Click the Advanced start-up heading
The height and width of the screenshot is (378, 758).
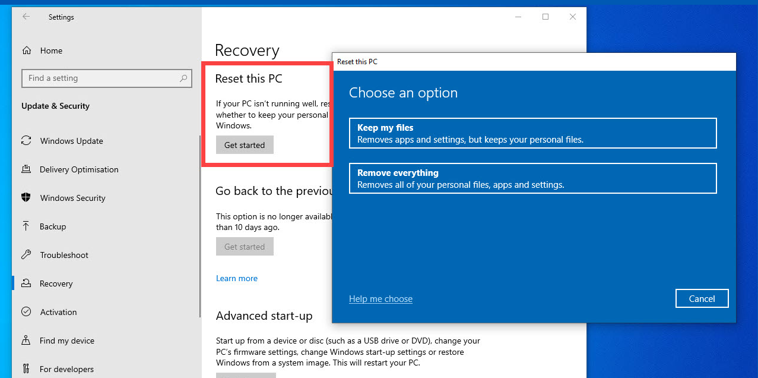264,316
